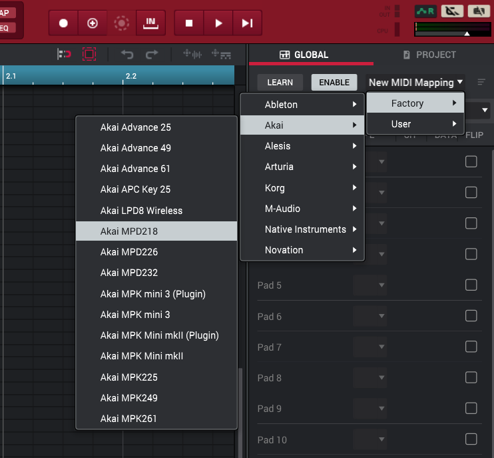The width and height of the screenshot is (494, 458).
Task: Click the crossed-out curve icon in top bar
Action: tap(452, 12)
